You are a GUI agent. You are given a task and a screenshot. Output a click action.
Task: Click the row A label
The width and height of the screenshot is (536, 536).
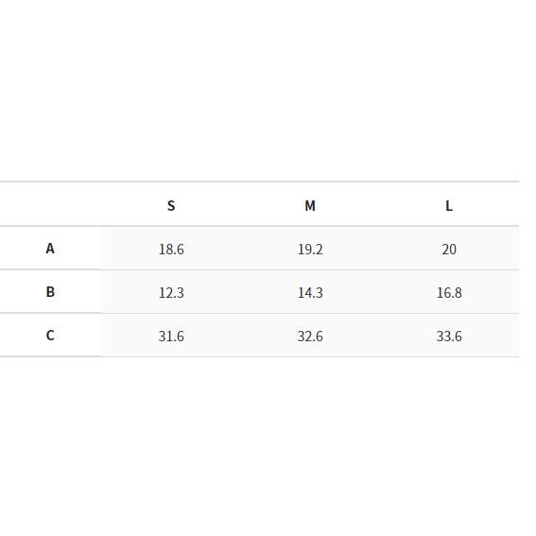pyautogui.click(x=50, y=249)
